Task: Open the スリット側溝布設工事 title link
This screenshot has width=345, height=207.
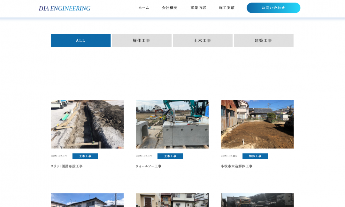Action: (67, 166)
